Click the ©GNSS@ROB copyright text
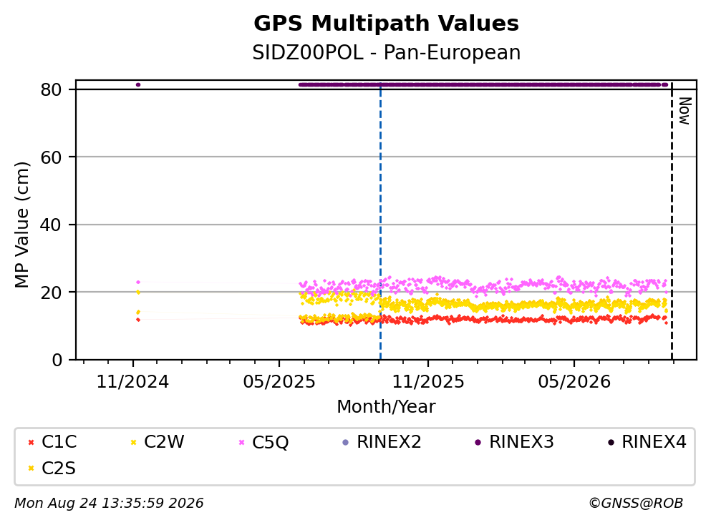 tap(636, 504)
